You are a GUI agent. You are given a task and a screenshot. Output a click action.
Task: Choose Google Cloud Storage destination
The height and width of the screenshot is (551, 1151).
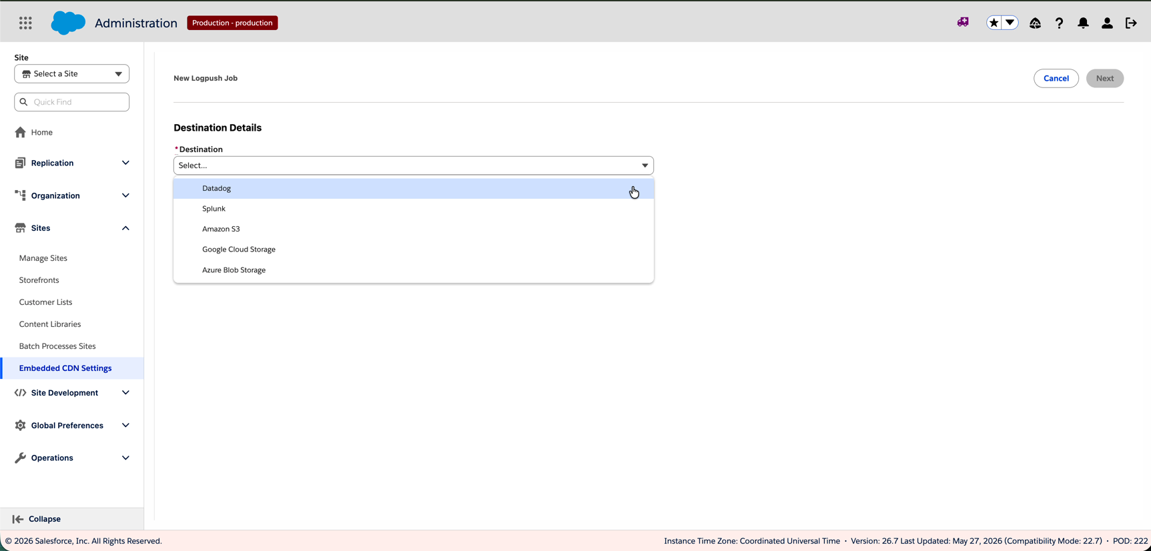(414, 249)
